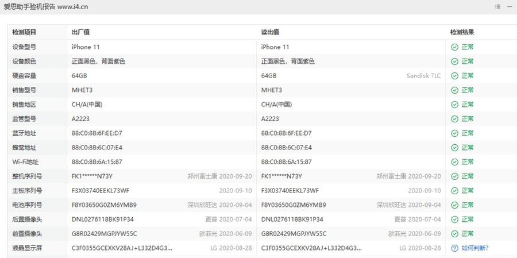Click the Sandisk TLC note
The width and height of the screenshot is (517, 258).
click(424, 76)
